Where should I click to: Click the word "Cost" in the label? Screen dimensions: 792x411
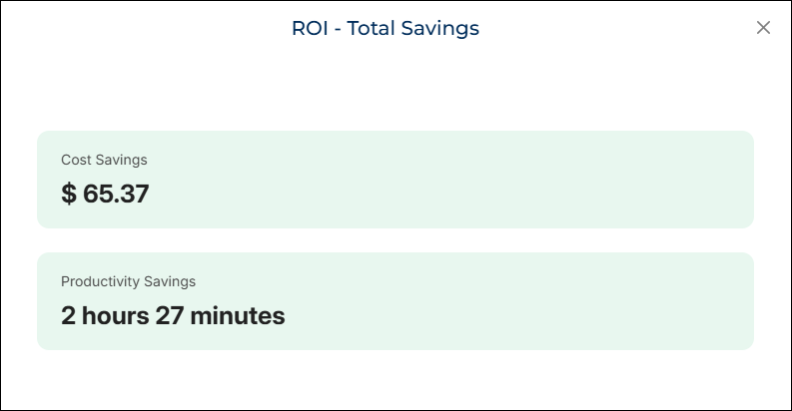pyautogui.click(x=75, y=160)
